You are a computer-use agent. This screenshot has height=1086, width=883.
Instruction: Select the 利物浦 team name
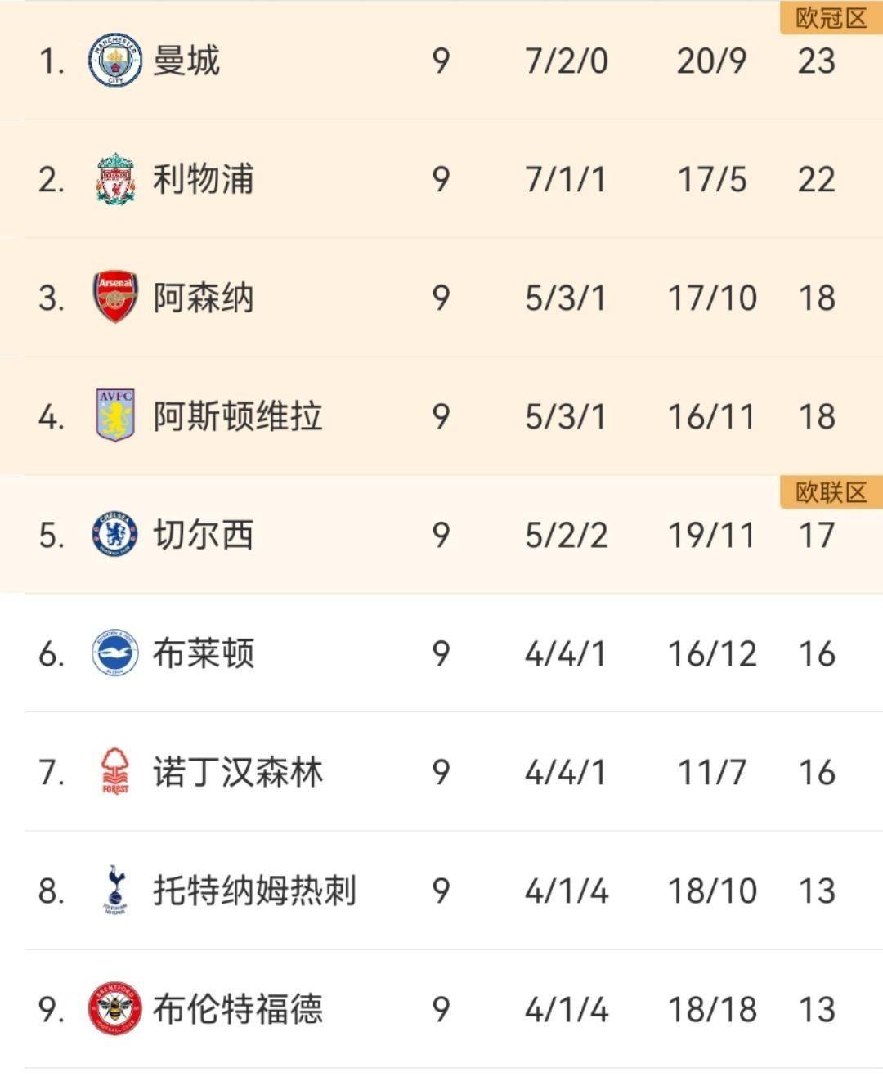(203, 179)
